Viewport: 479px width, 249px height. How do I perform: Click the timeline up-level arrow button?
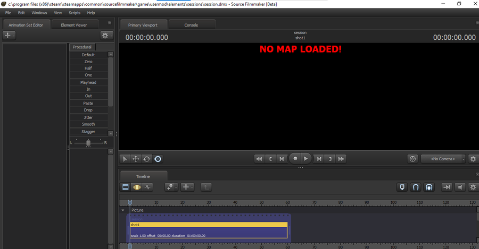[x=206, y=187]
